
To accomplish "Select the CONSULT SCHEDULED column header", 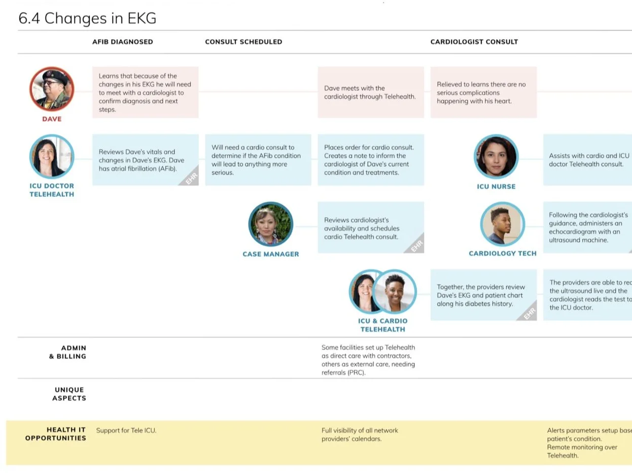I will (243, 42).
